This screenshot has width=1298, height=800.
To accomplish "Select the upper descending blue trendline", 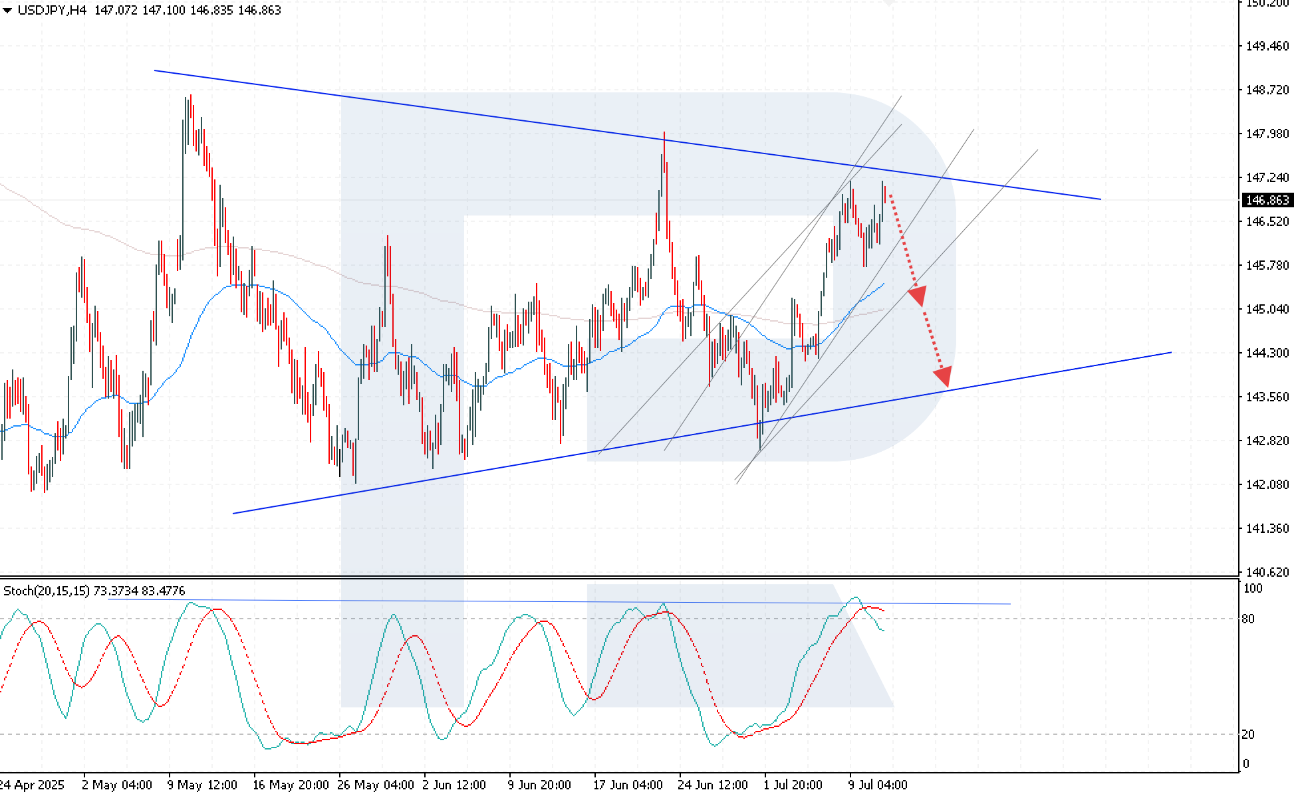I will coord(465,112).
